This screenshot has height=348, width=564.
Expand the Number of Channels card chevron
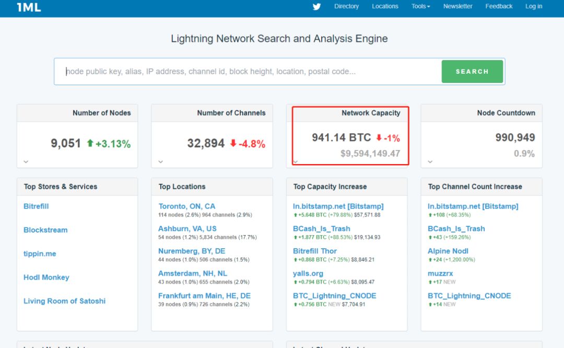[160, 162]
